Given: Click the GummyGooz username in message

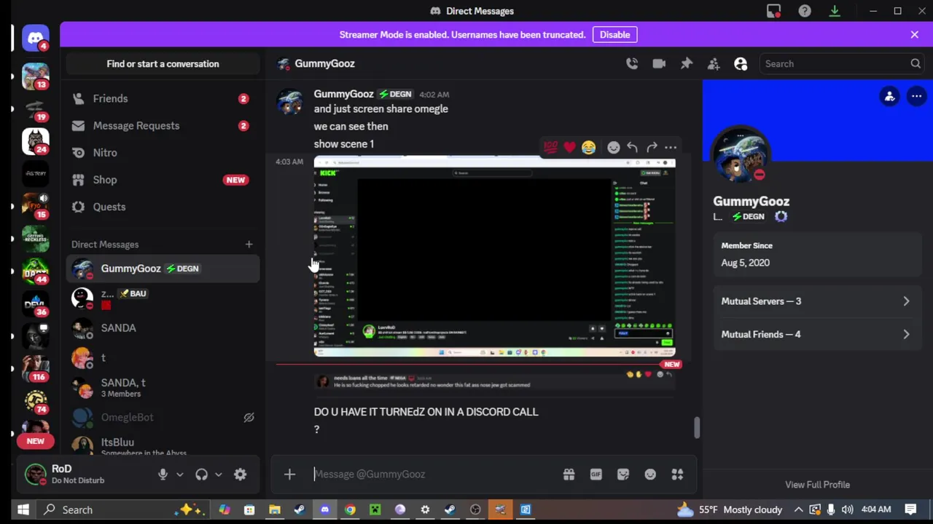Looking at the screenshot, I should (x=343, y=94).
